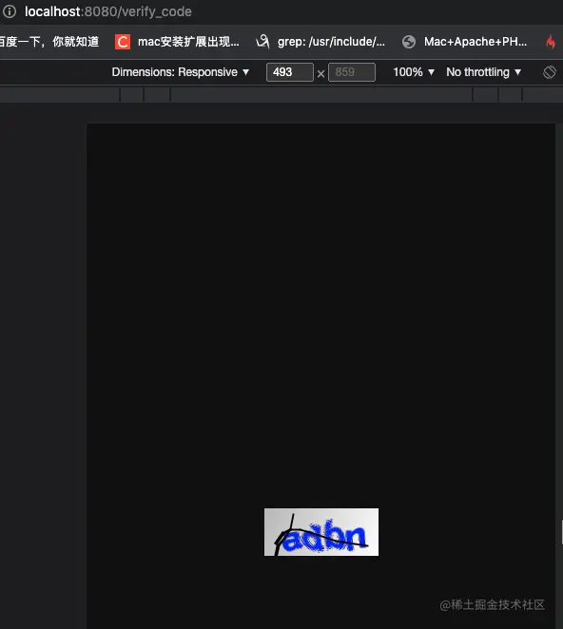
Task: Open the 百度一下，你就知道 bookmark
Action: (49, 42)
